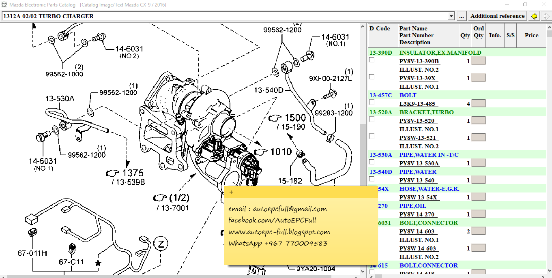Click the circled Z marker in the diagram

point(161,244)
